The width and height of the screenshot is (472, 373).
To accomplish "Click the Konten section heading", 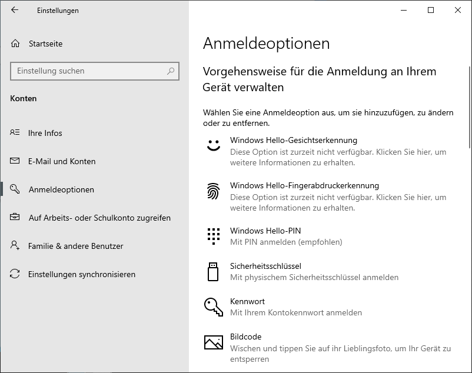I will (23, 98).
